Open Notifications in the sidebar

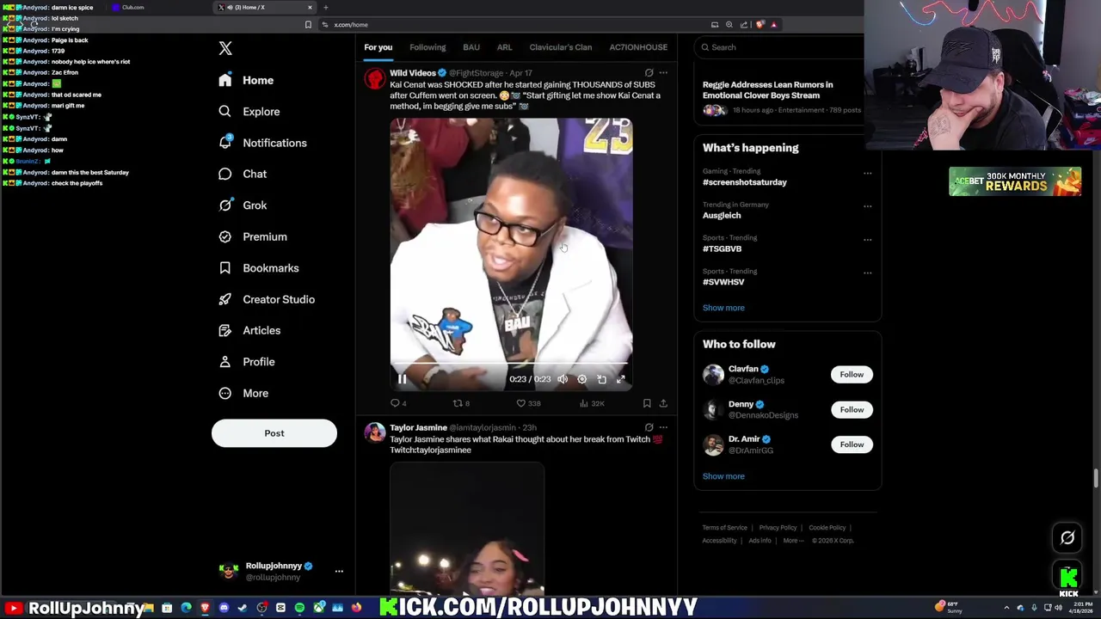(x=262, y=143)
